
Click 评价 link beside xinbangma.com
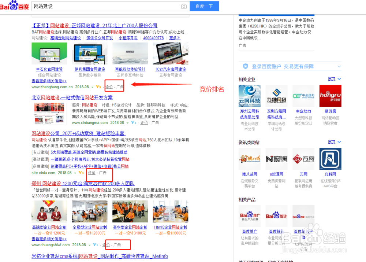(x=144, y=123)
